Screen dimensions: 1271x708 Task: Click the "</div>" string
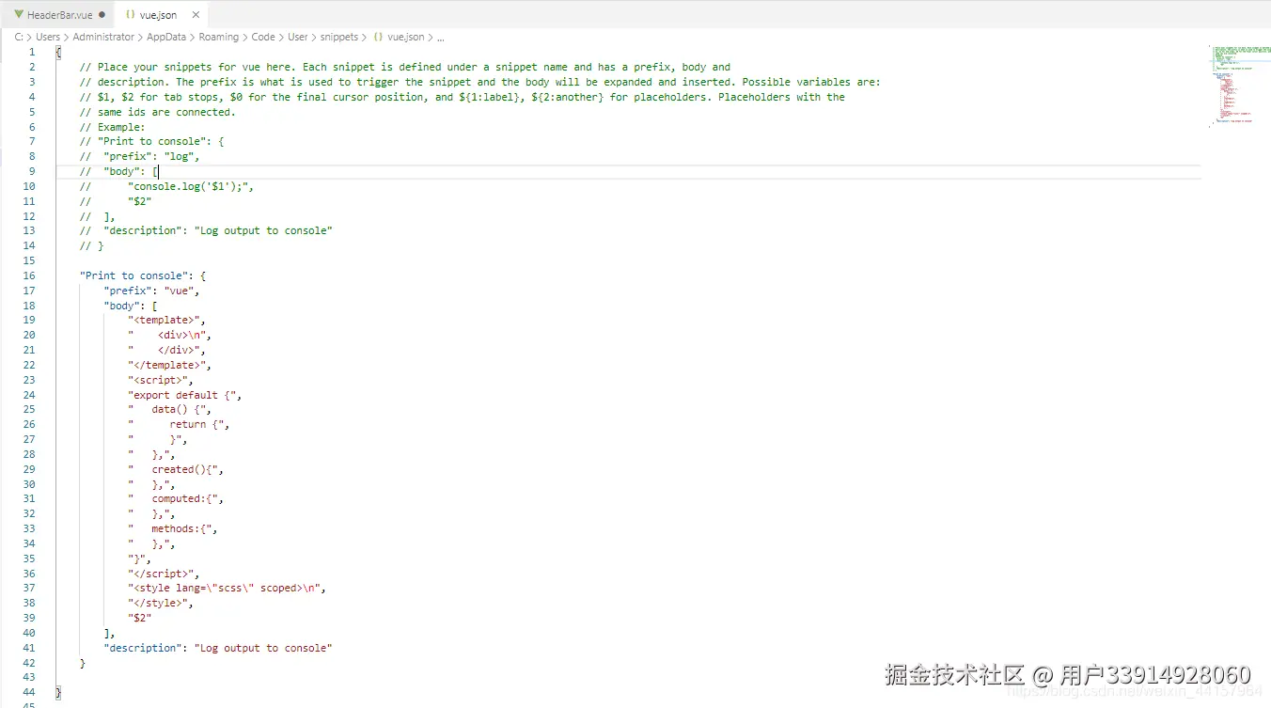[166, 350]
